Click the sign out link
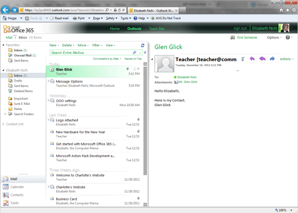 [240, 29]
